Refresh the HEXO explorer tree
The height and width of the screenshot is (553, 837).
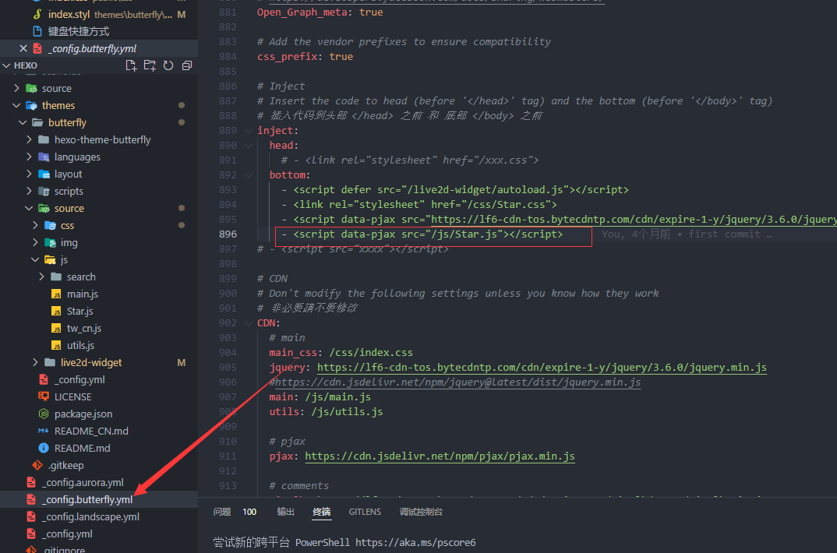(168, 65)
